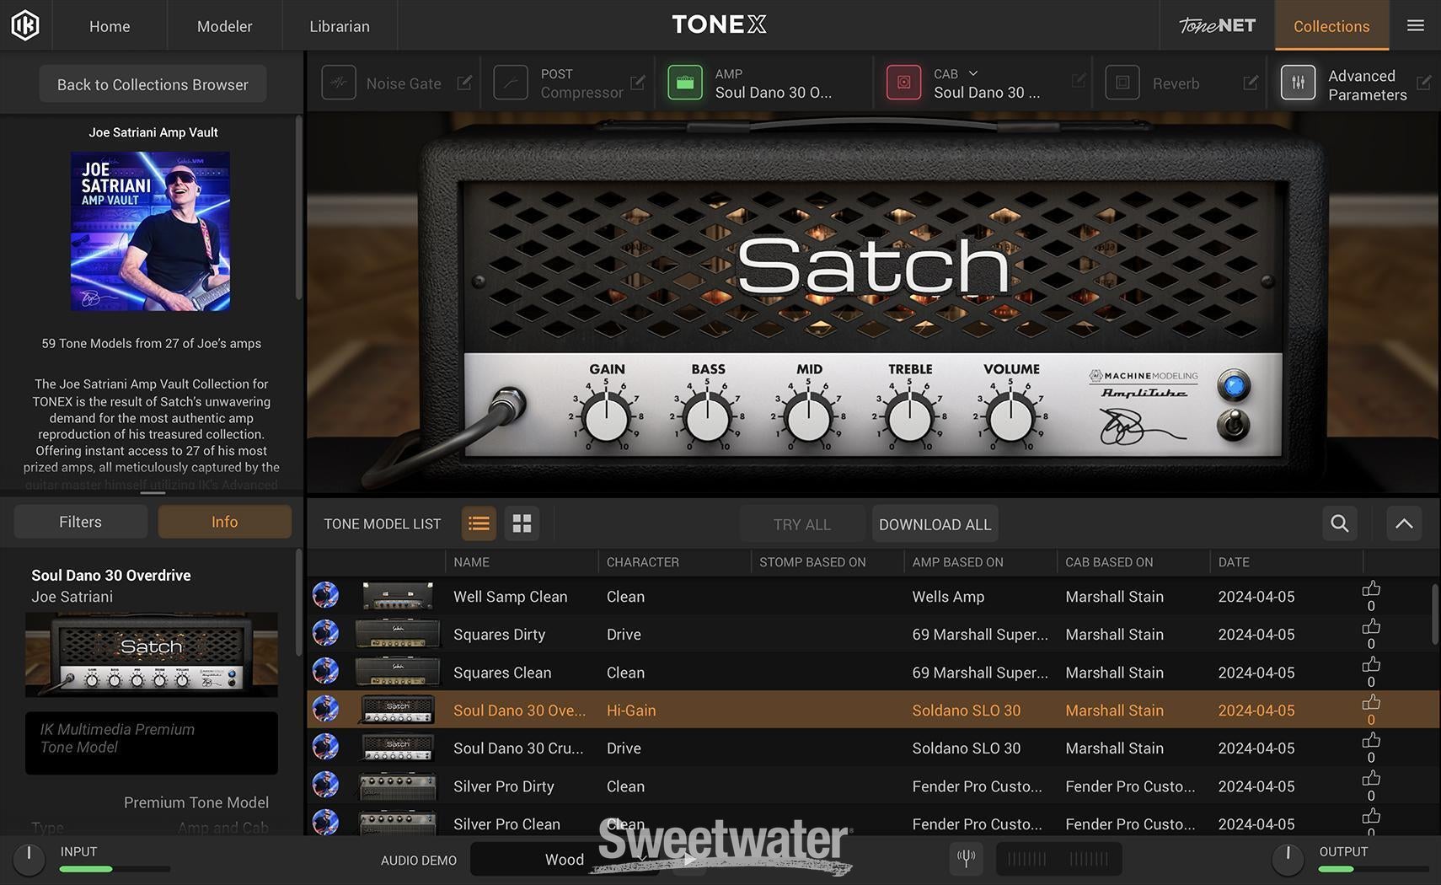The height and width of the screenshot is (885, 1441).
Task: Collapse the tone model list panel
Action: pos(1404,523)
